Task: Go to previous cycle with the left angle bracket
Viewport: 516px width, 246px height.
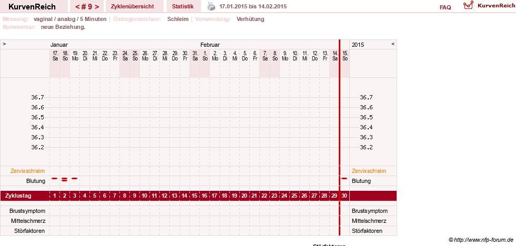Action: pyautogui.click(x=77, y=7)
